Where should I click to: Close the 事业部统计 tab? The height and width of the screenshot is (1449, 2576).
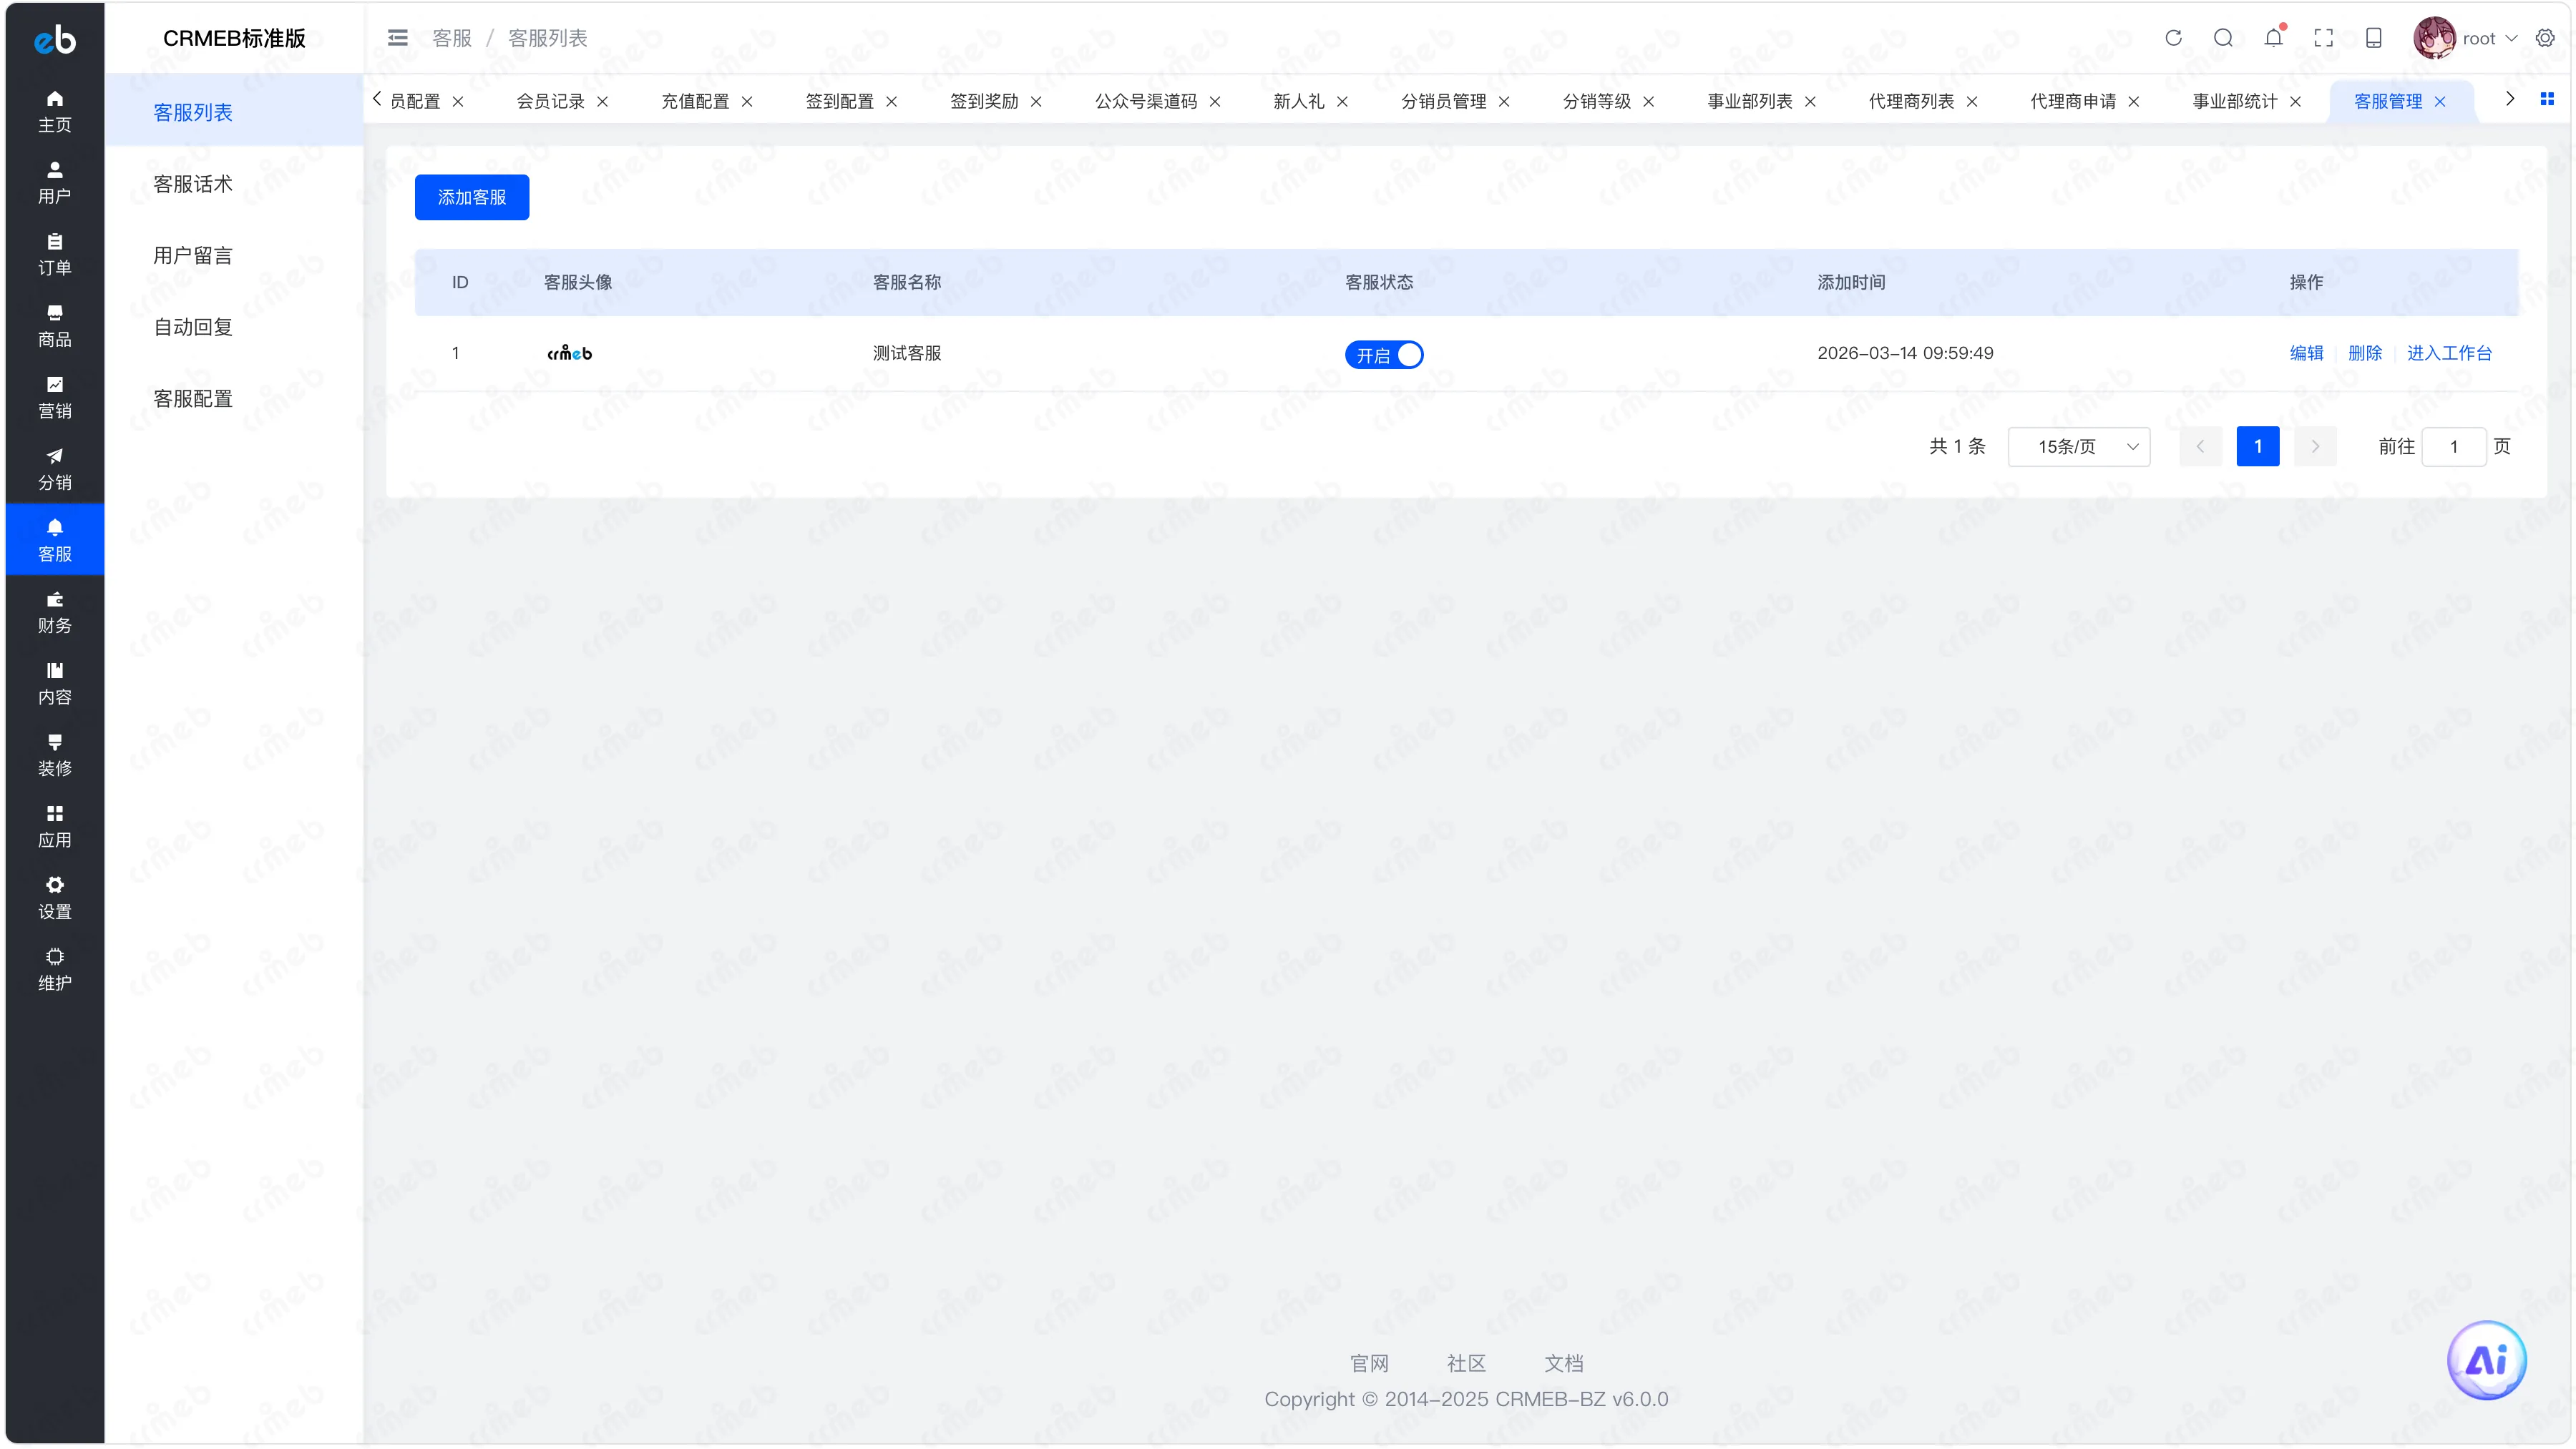pos(2296,101)
